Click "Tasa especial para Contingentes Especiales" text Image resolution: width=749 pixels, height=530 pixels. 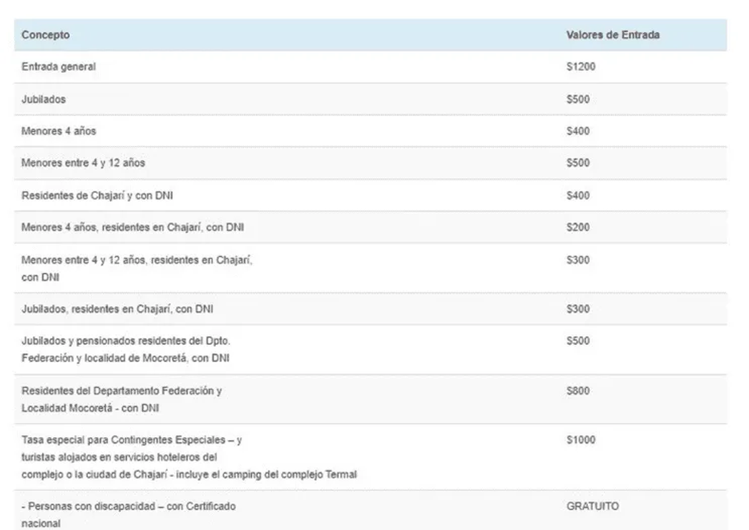(x=132, y=440)
